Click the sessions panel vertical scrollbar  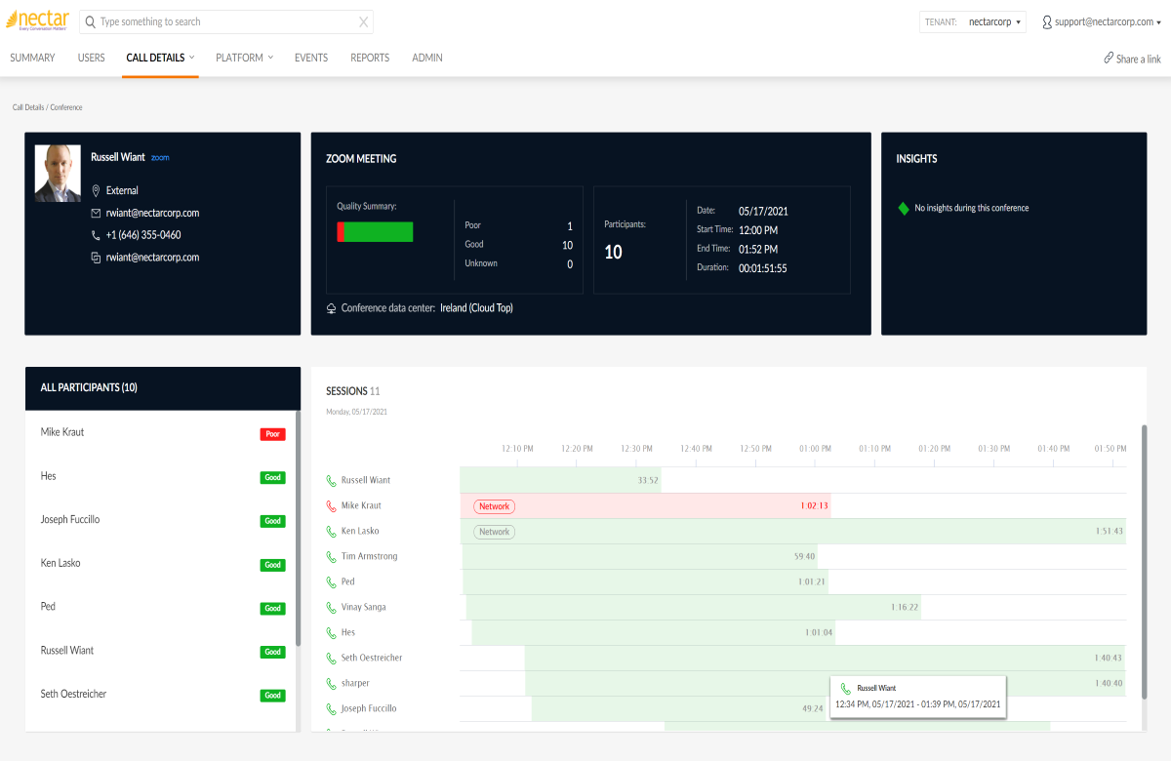pos(1144,561)
